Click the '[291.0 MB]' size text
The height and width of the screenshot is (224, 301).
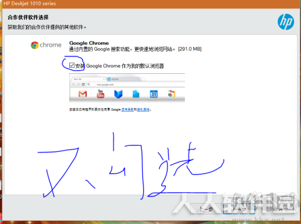(190, 49)
